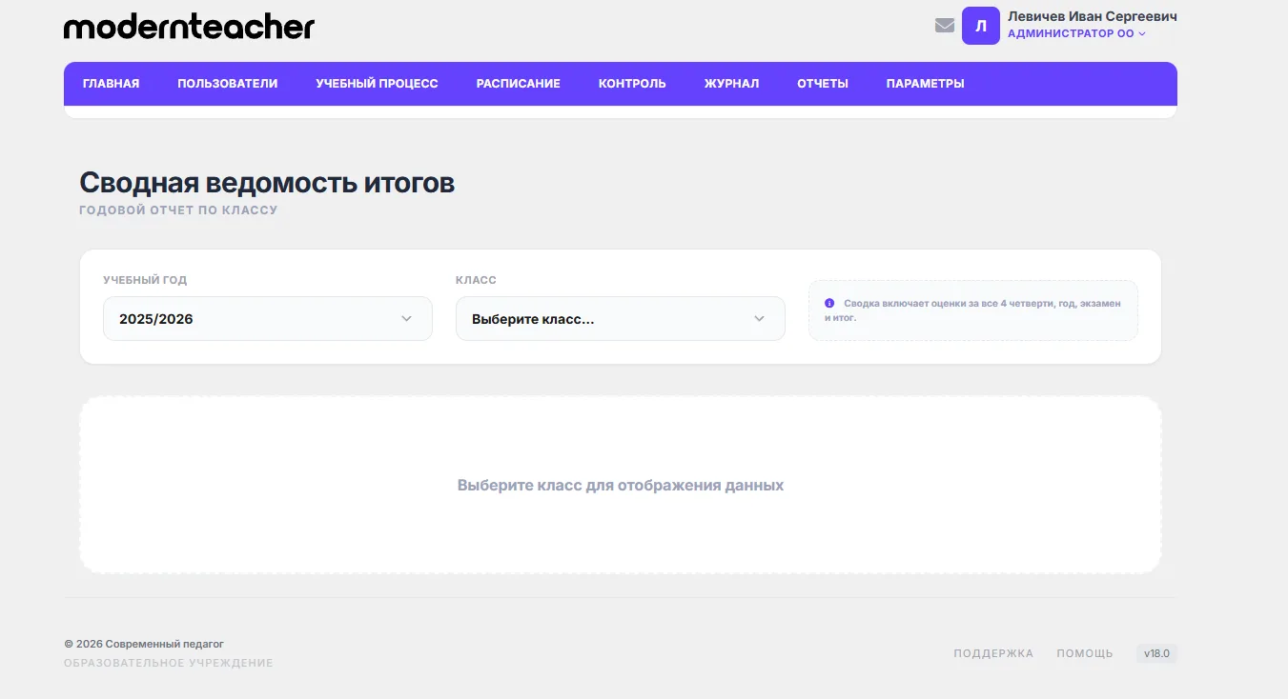Open the ОТЧЕТЫ menu
1288x699 pixels.
tap(823, 84)
